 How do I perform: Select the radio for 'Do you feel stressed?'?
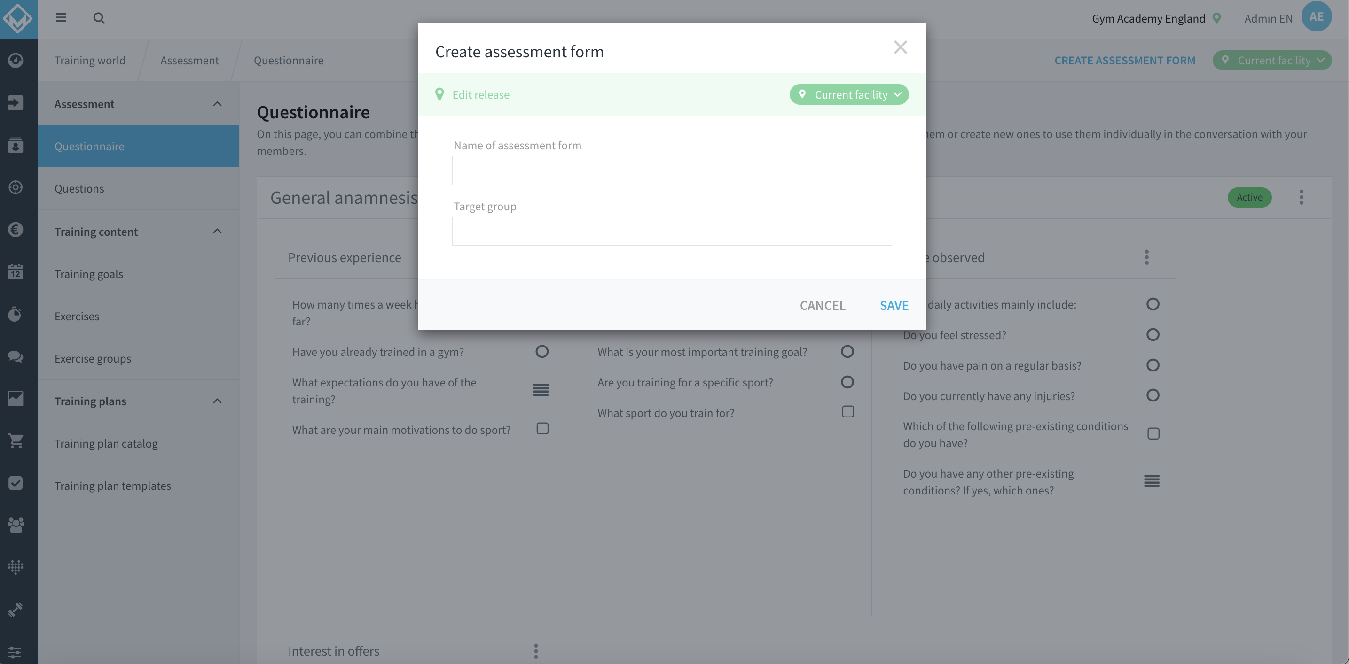click(x=1153, y=334)
